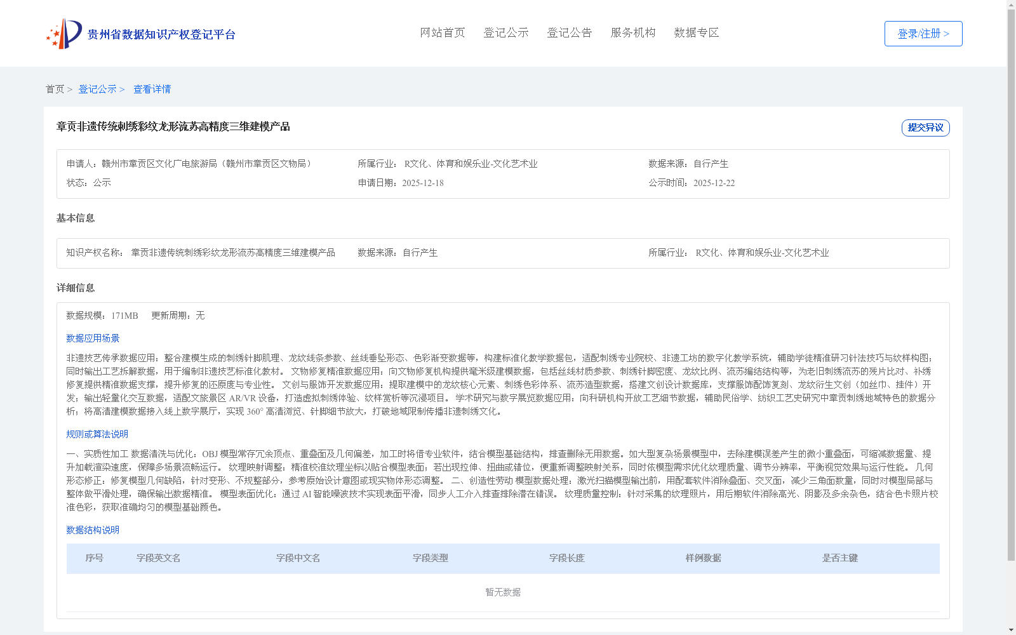
Task: Click the 字段英文名 column header
Action: tap(159, 558)
